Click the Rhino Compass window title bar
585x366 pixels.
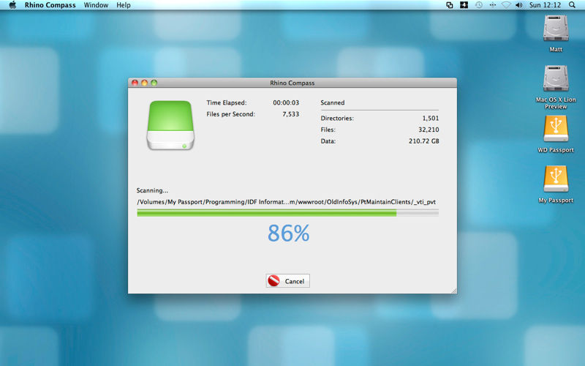point(292,83)
